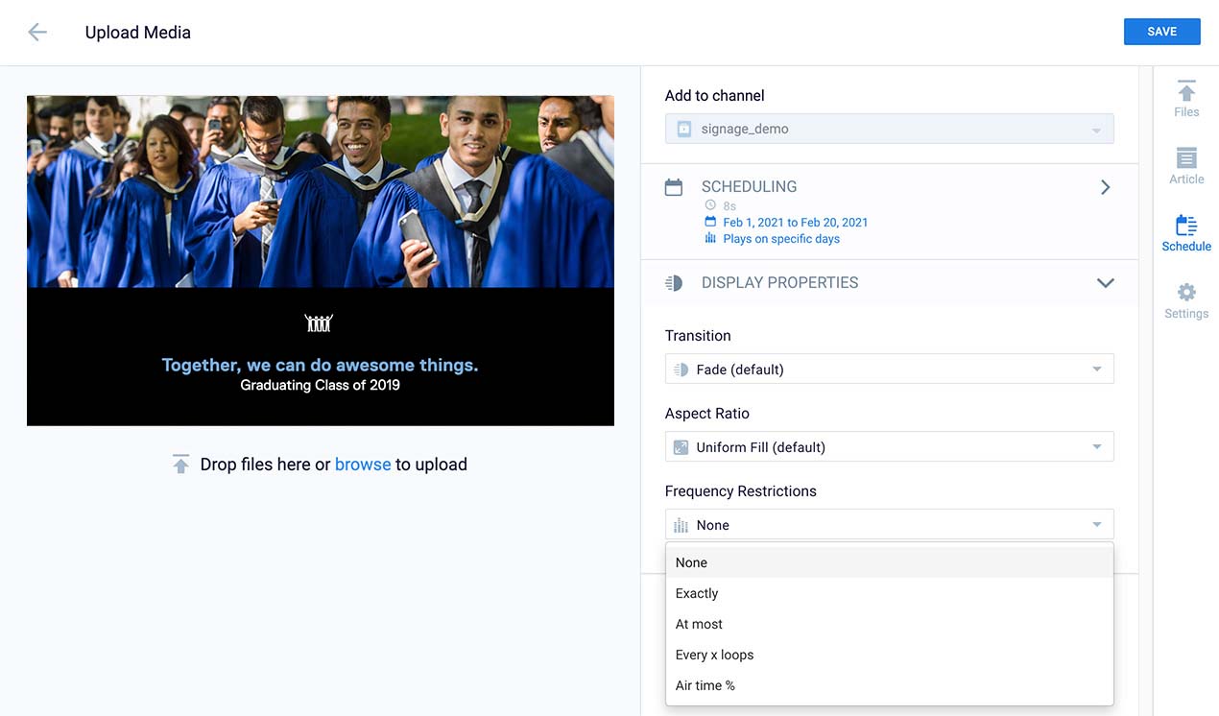This screenshot has width=1219, height=716.
Task: Open the Aspect Ratio dropdown
Action: [x=889, y=447]
